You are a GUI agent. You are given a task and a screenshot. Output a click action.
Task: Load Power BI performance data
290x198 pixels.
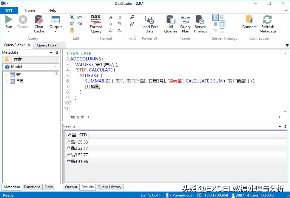(149, 24)
